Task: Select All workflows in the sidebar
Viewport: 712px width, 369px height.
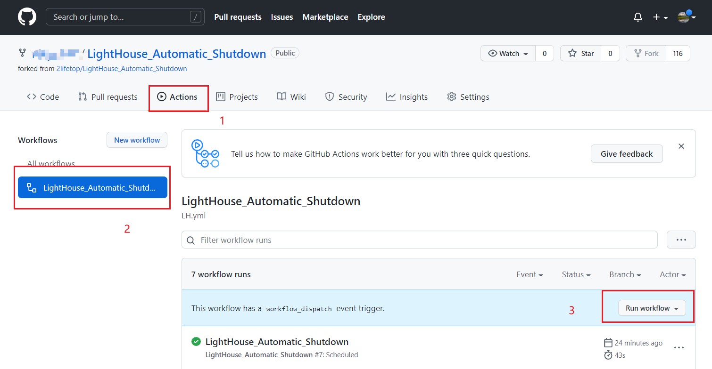Action: 51,164
